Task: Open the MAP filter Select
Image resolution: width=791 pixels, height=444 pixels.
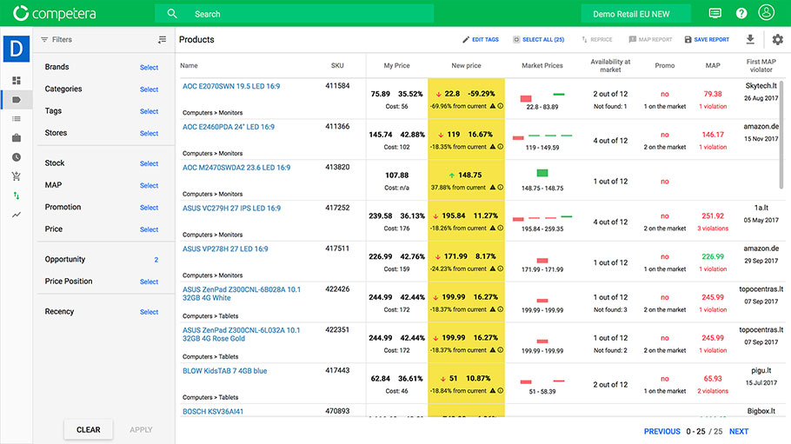Action: pos(149,186)
